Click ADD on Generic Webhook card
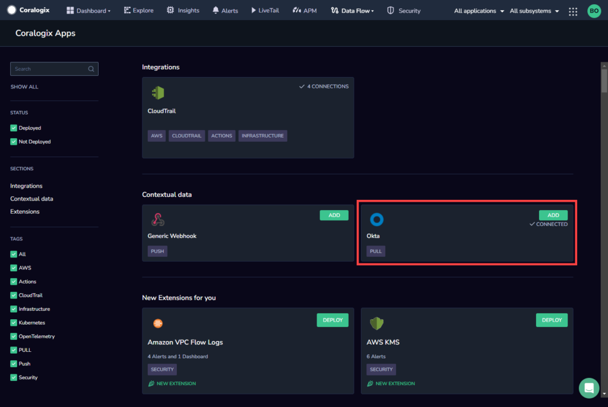Viewport: 608px width, 407px height. click(x=334, y=215)
